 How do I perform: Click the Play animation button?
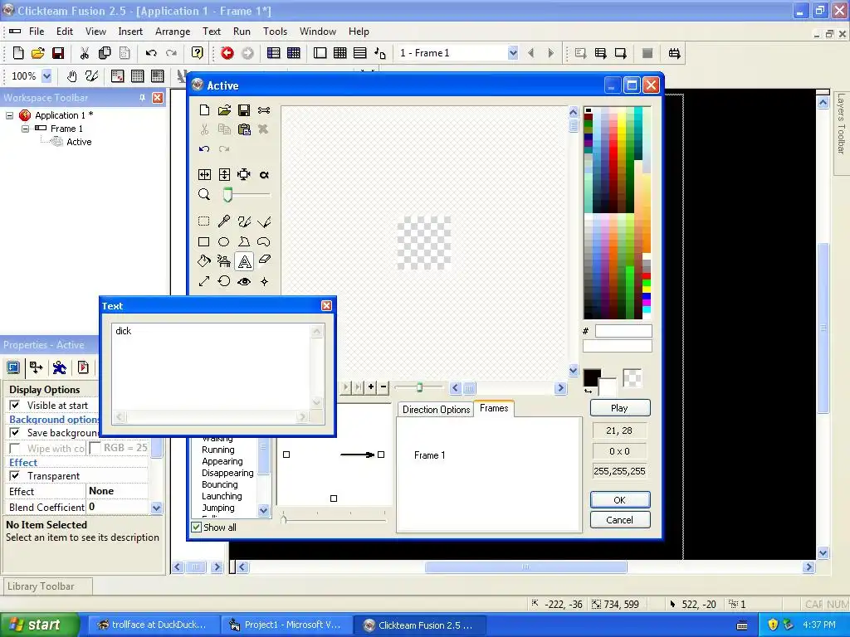coord(619,408)
